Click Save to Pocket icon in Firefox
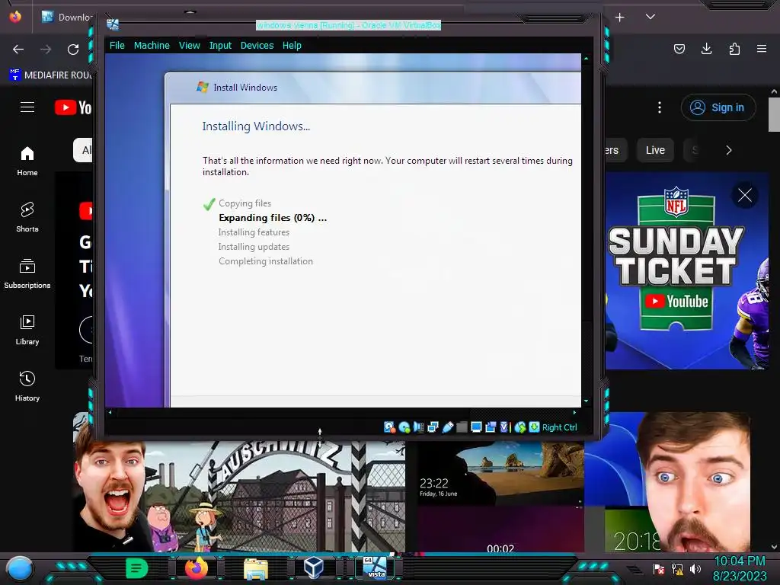Viewport: 780px width, 585px height. (x=679, y=49)
